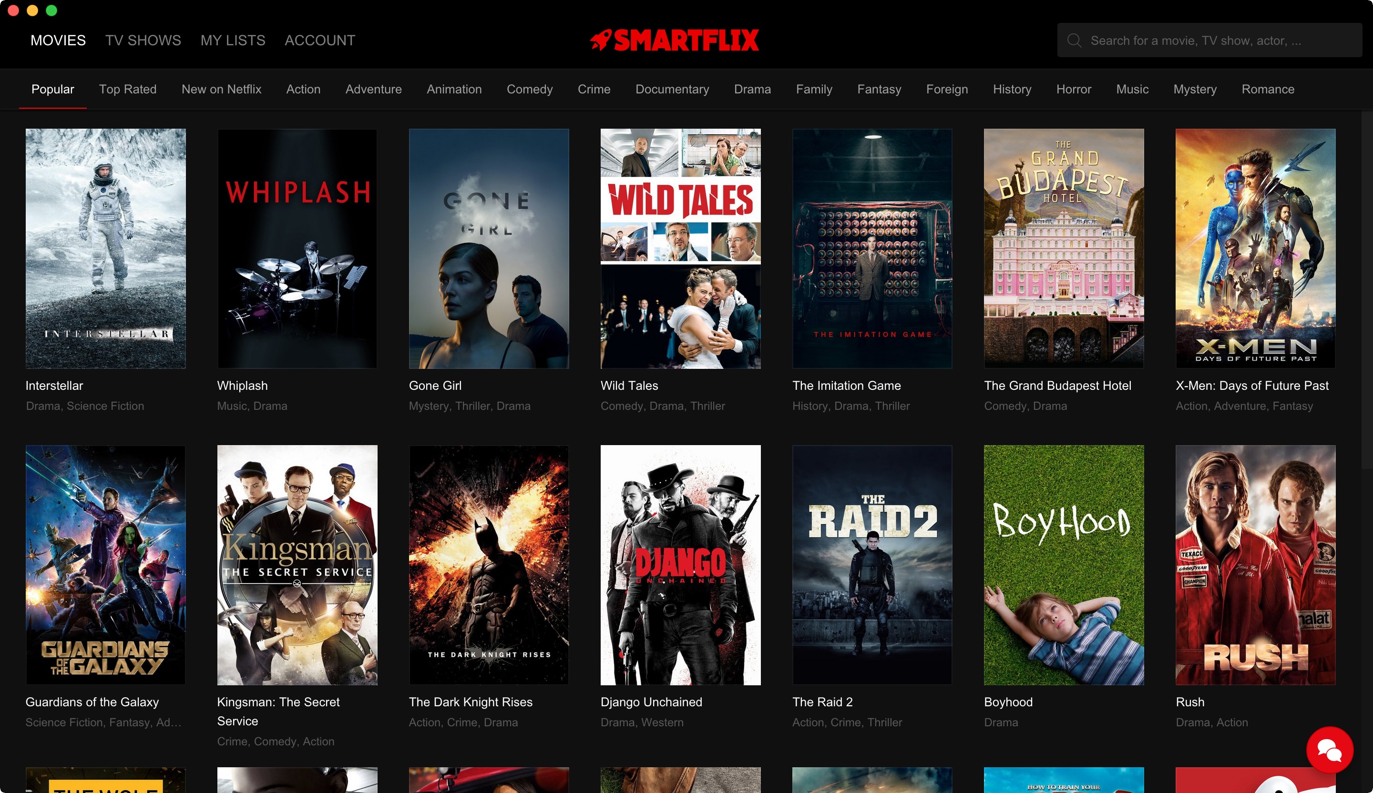Viewport: 1373px width, 793px height.
Task: Open The Raid 2 poster
Action: (872, 565)
